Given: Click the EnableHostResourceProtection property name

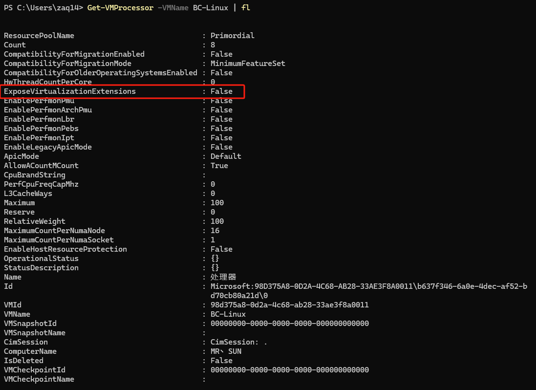Looking at the screenshot, I should pos(65,249).
